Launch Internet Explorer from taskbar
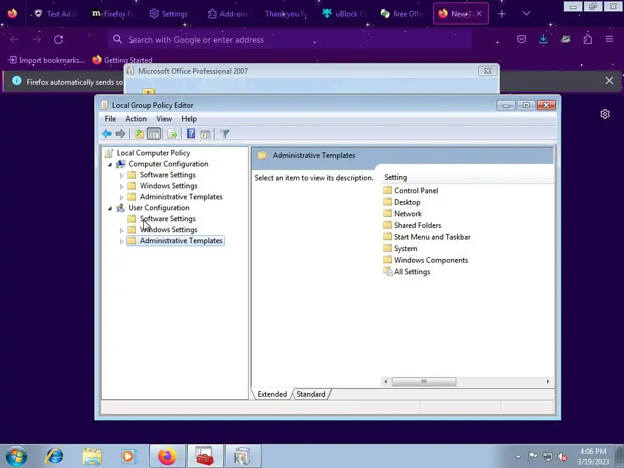624x468 pixels. point(54,456)
